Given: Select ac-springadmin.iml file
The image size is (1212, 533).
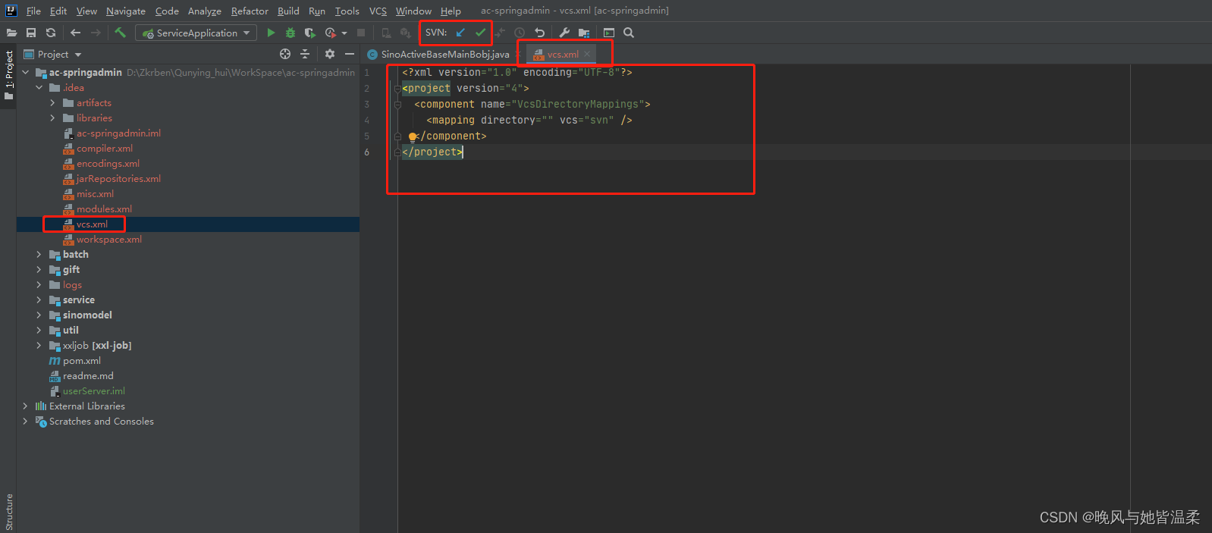Looking at the screenshot, I should pyautogui.click(x=118, y=133).
